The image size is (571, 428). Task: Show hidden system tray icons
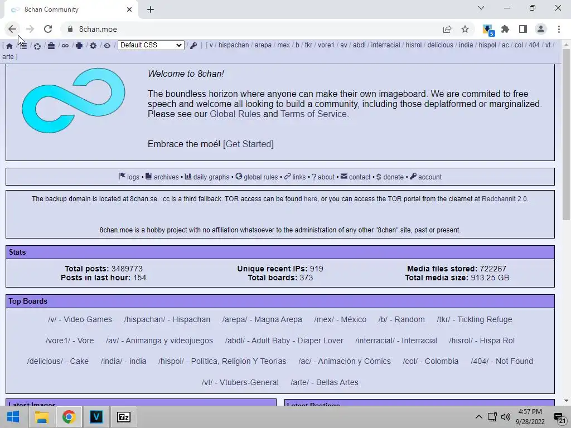[x=479, y=417]
